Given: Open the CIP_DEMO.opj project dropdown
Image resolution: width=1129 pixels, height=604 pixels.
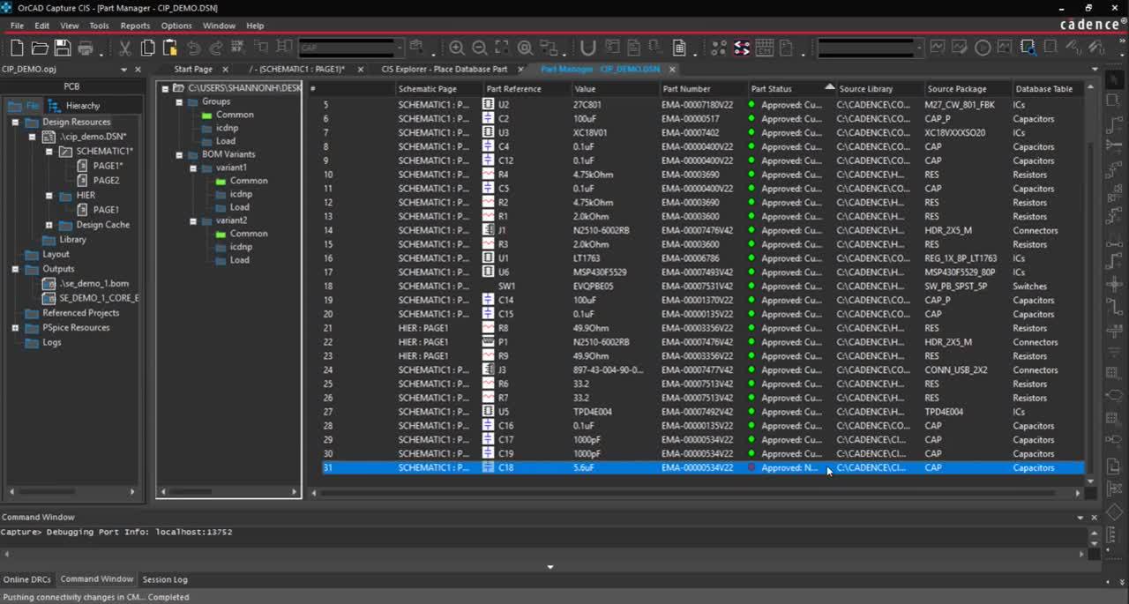Looking at the screenshot, I should pos(123,69).
